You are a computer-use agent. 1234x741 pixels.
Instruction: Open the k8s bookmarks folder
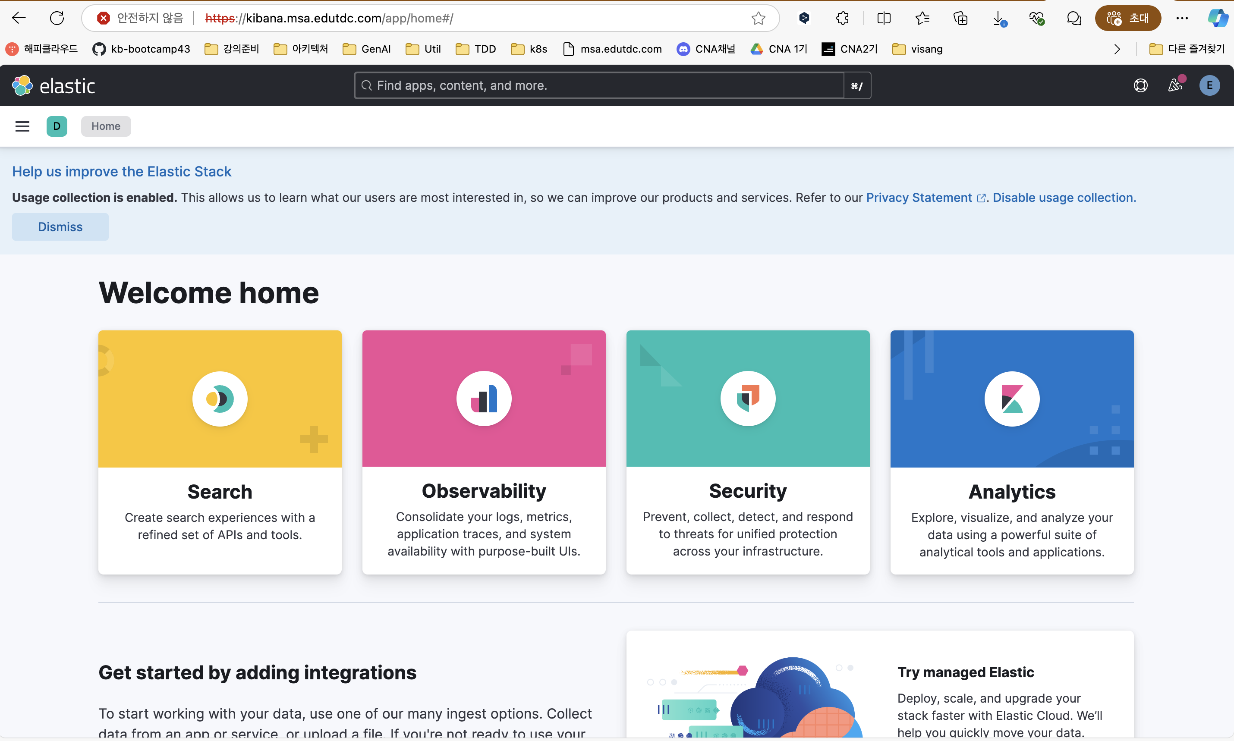[x=529, y=49]
